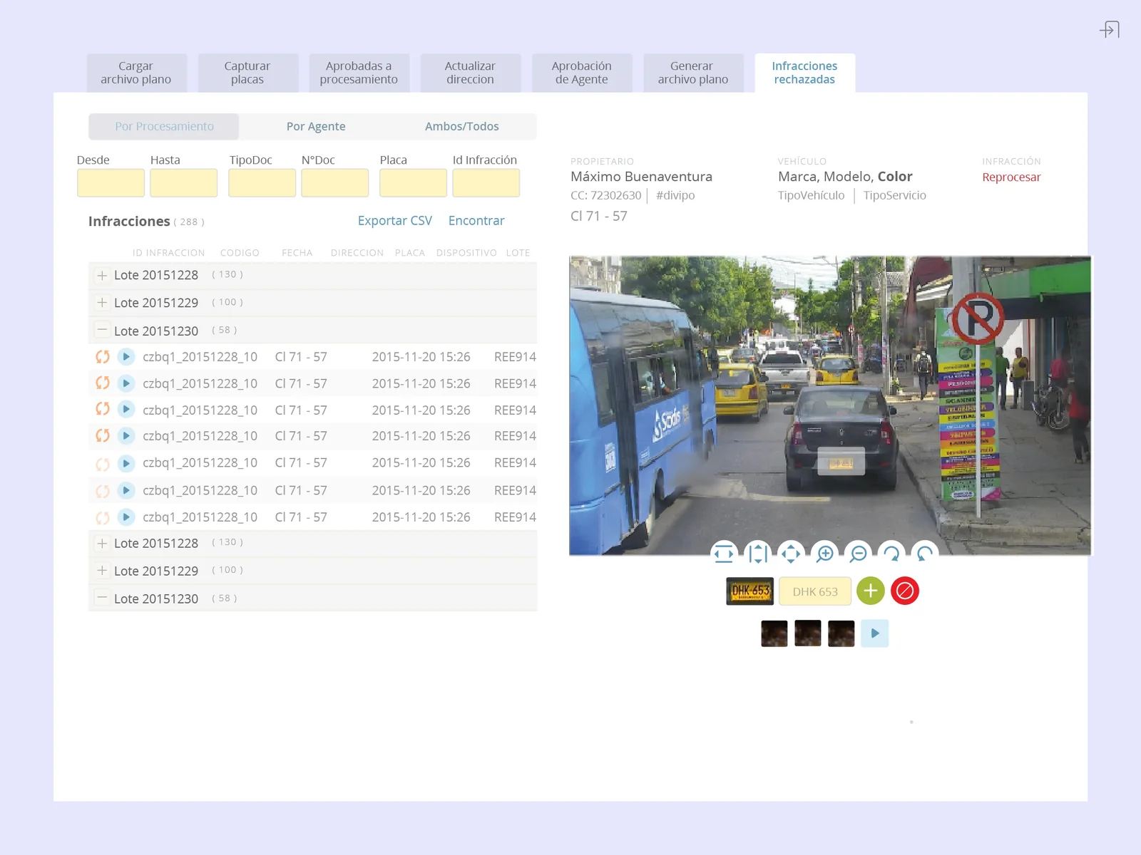The image size is (1141, 855).
Task: Click the Exportar CSV link
Action: (395, 221)
